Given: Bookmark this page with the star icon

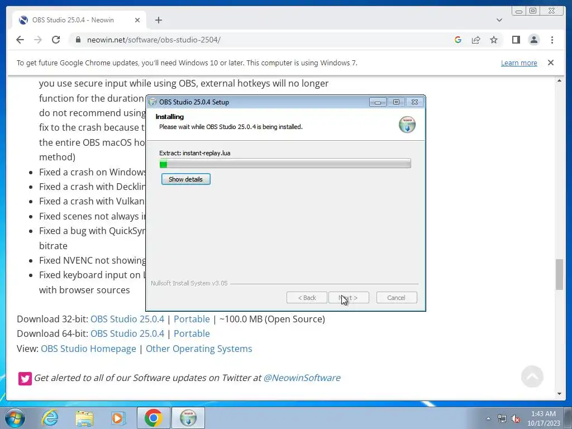Looking at the screenshot, I should [494, 40].
